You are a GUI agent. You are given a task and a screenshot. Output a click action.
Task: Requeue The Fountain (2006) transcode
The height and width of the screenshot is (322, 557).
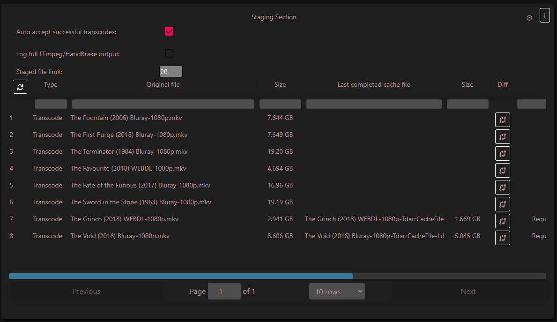(502, 120)
